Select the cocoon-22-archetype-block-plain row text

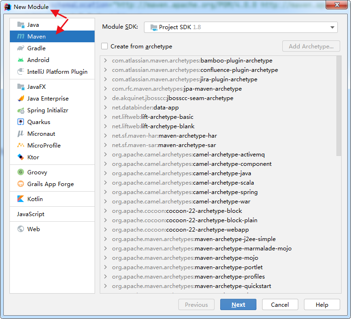[185, 220]
